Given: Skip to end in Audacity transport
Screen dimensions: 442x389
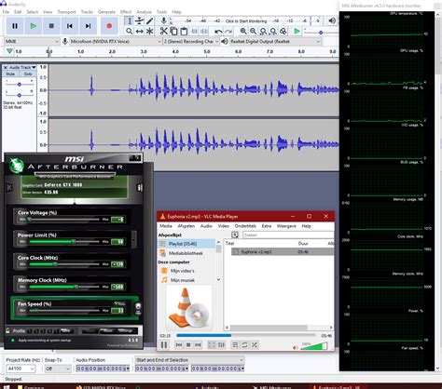Looking at the screenshot, I should [88, 26].
